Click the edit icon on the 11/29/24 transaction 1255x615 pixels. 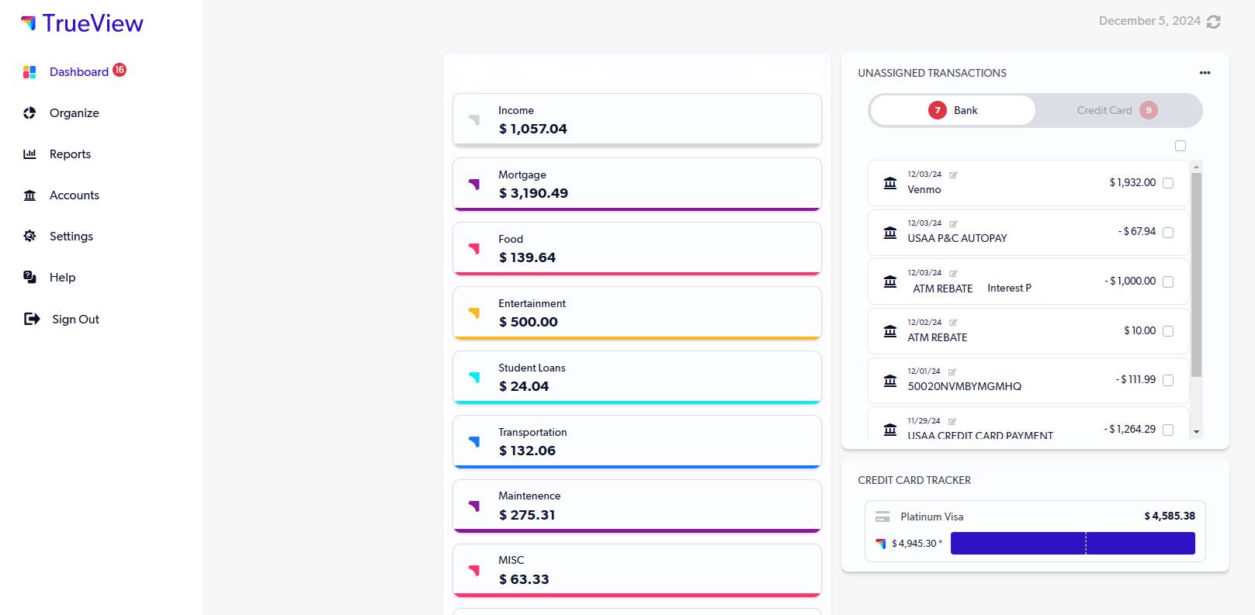(x=952, y=421)
